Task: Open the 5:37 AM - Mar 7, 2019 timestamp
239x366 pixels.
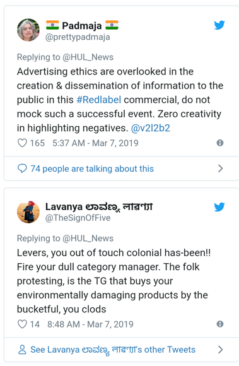Action: (x=95, y=143)
